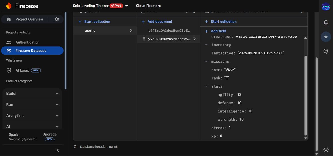Click chevron next to yVeuxBx80vN9rBssMwA document

(x=195, y=39)
